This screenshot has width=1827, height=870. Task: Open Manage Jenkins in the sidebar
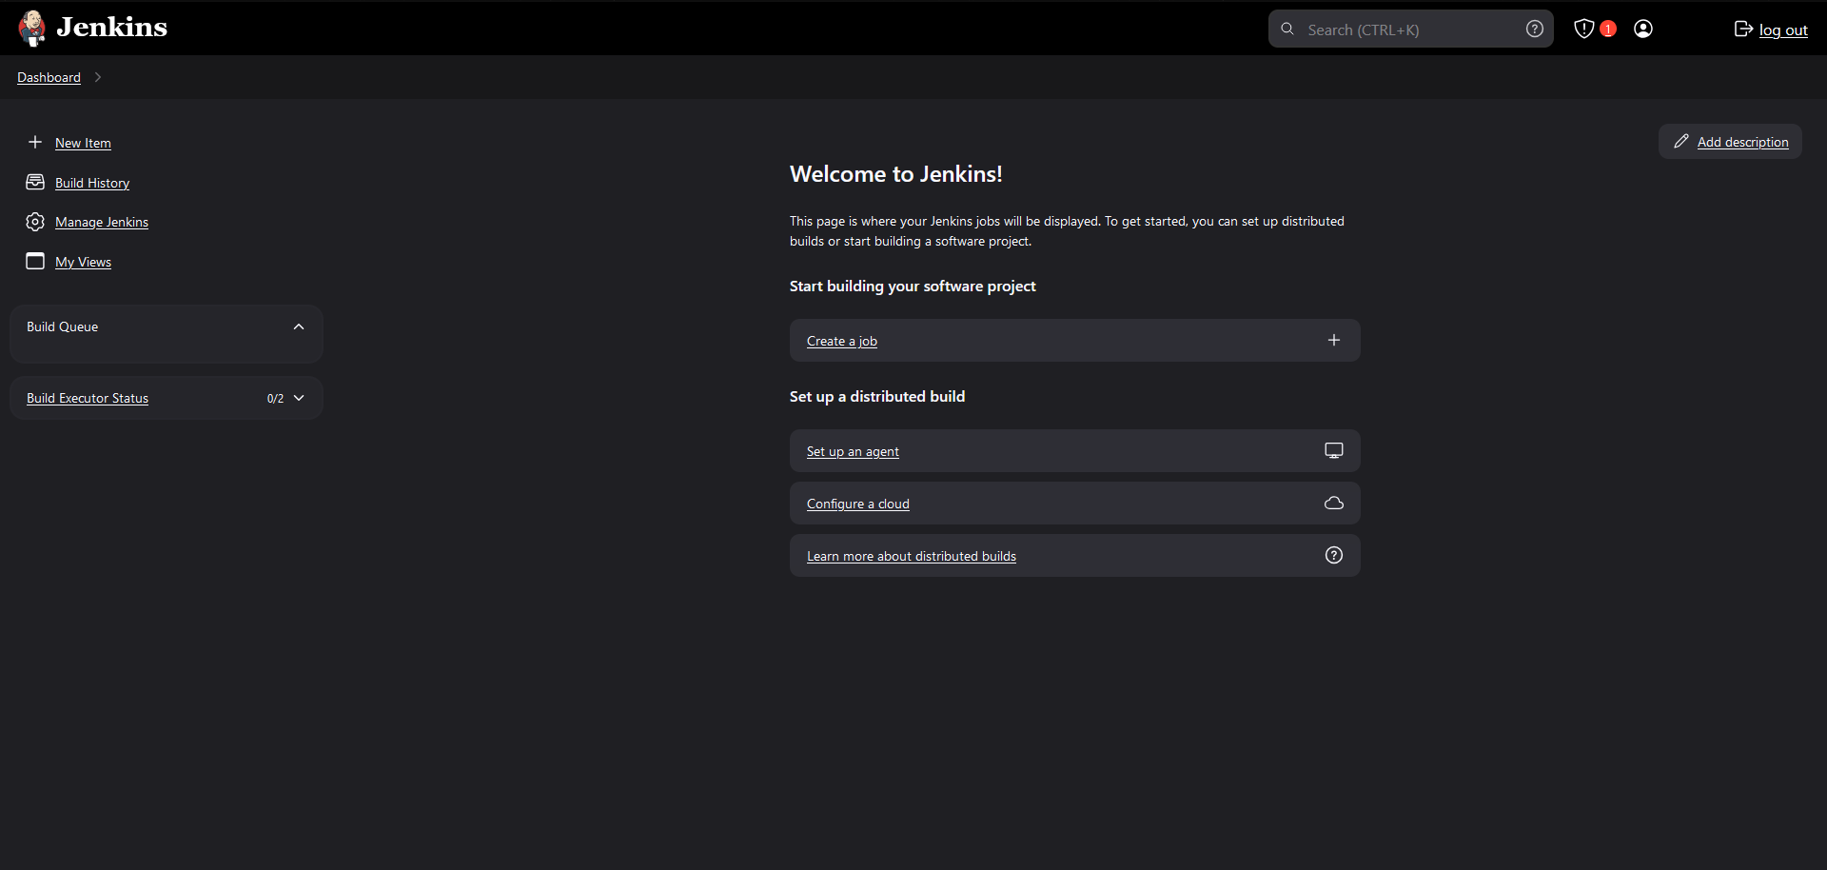pyautogui.click(x=102, y=222)
